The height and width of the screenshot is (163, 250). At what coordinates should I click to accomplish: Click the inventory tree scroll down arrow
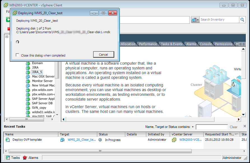(x=57, y=115)
